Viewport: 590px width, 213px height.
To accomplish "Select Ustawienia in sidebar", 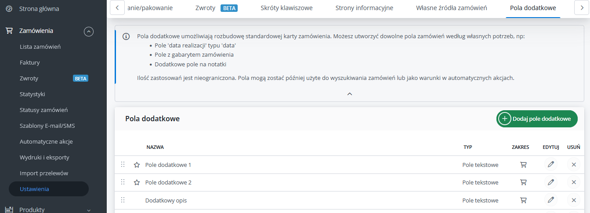I will tap(49, 189).
